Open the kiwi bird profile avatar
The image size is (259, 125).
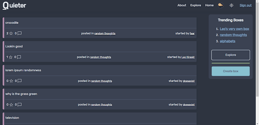click(x=221, y=5)
